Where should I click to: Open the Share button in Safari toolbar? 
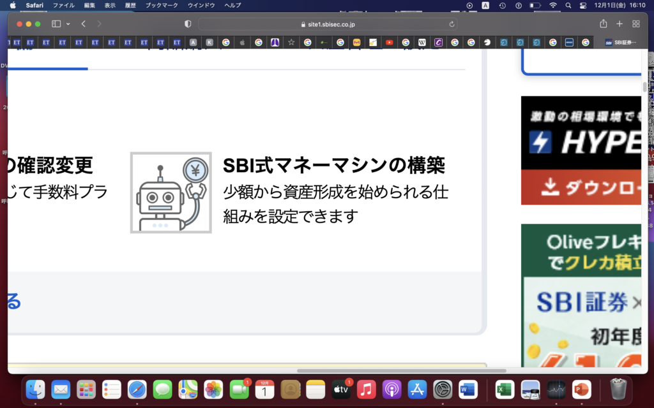(604, 24)
